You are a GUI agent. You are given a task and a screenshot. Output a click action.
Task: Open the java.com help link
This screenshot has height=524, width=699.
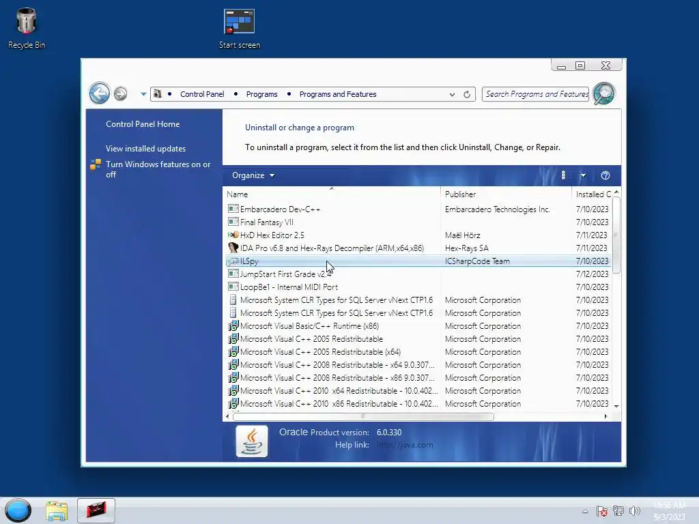pyautogui.click(x=405, y=445)
